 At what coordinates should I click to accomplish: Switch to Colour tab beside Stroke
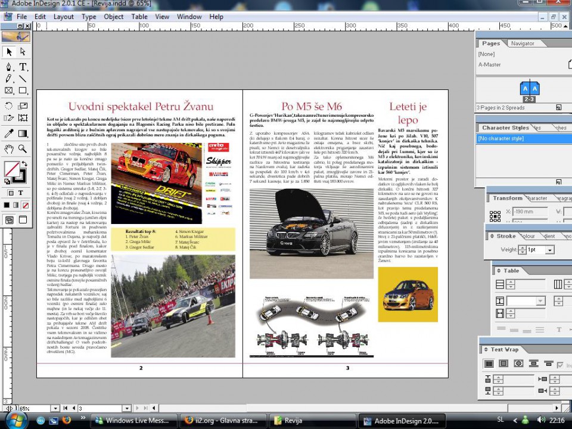point(529,237)
